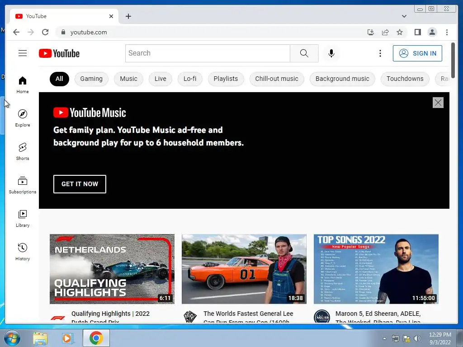Open English Songs channel avatar
Screen dimensions: 463x347
322,317
